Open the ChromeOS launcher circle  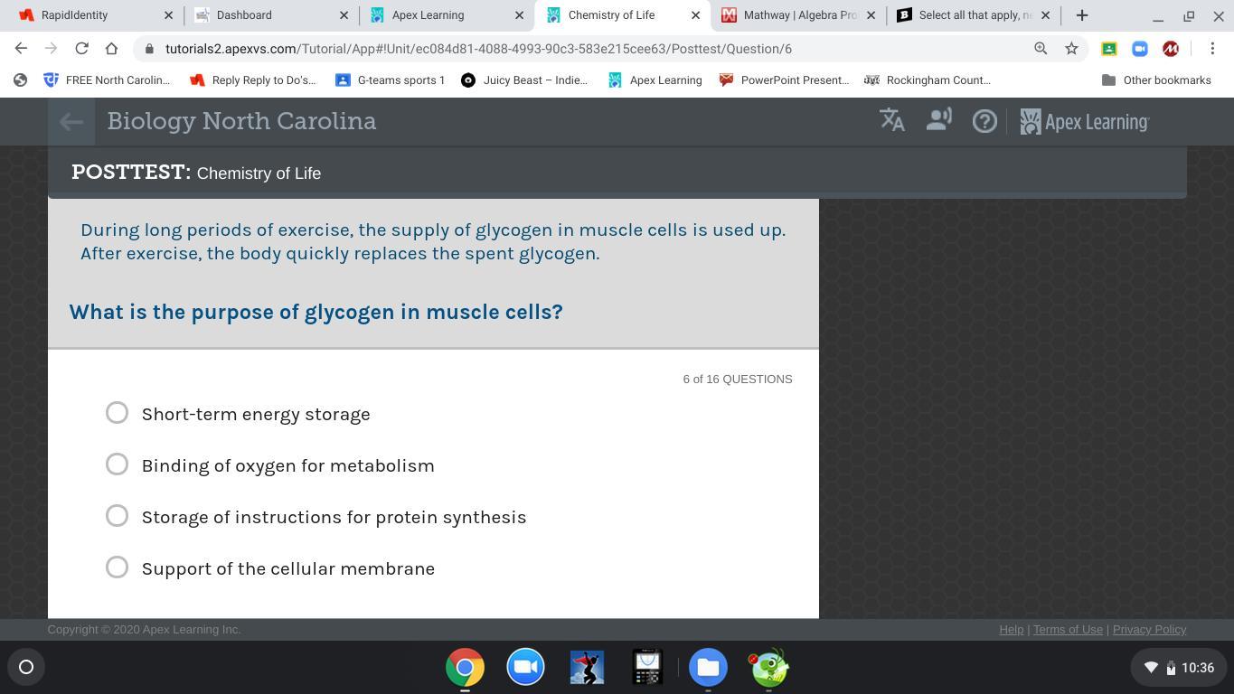click(26, 668)
